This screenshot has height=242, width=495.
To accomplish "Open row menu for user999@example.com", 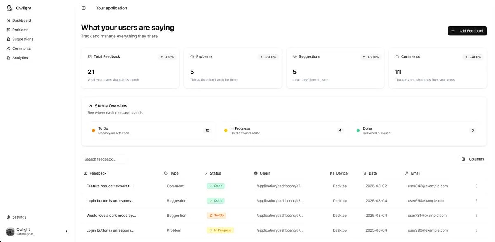I will [476, 230].
